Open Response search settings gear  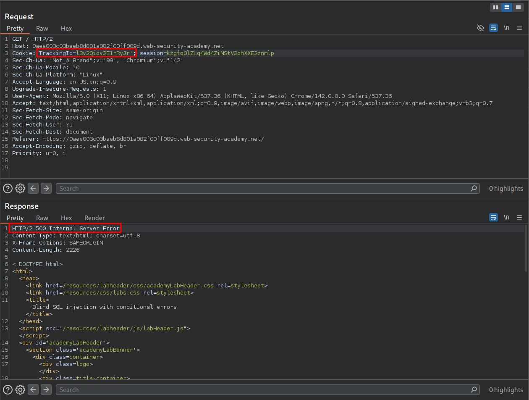[x=20, y=390]
